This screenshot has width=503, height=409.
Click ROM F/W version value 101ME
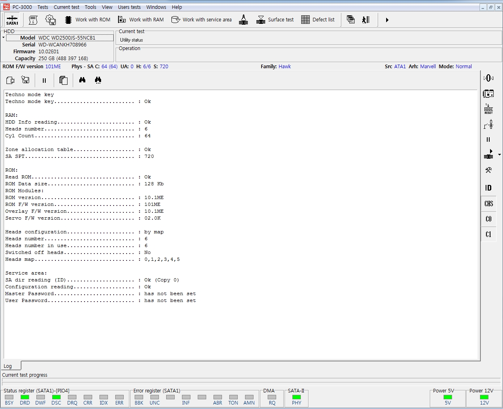(x=53, y=67)
